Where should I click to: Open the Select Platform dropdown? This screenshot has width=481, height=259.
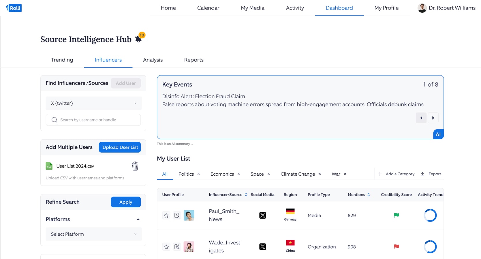coord(94,234)
